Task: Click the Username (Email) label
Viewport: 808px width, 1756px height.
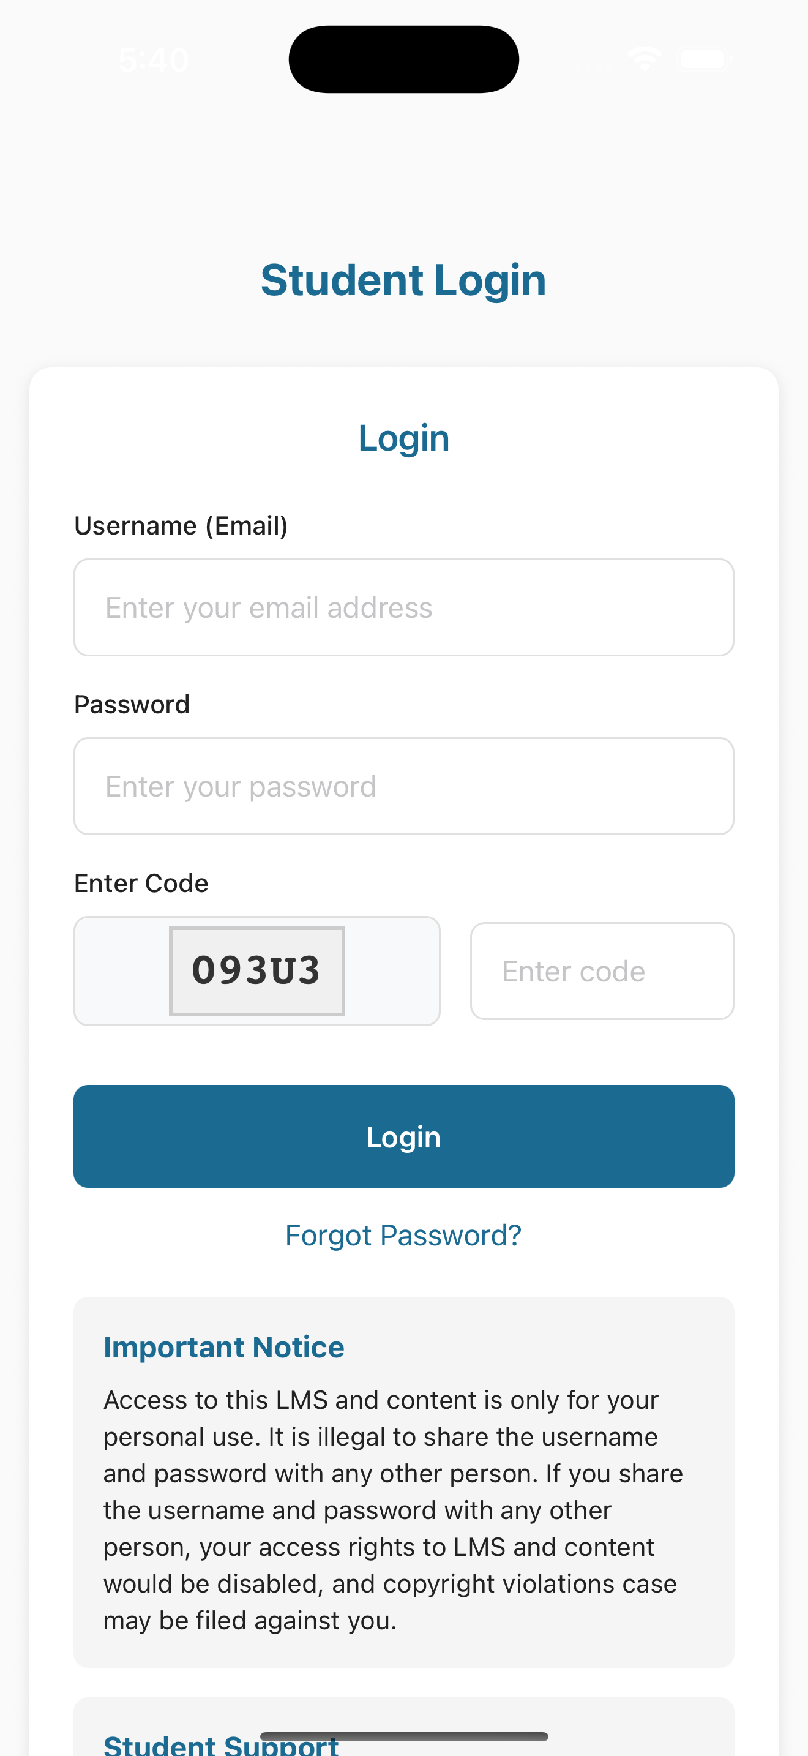Action: (x=181, y=525)
